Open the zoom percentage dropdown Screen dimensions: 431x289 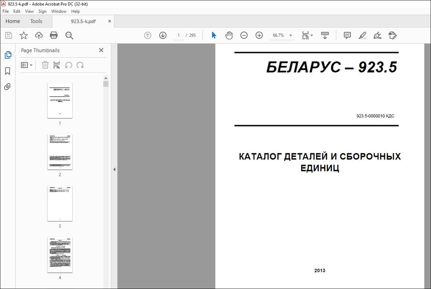click(x=291, y=35)
